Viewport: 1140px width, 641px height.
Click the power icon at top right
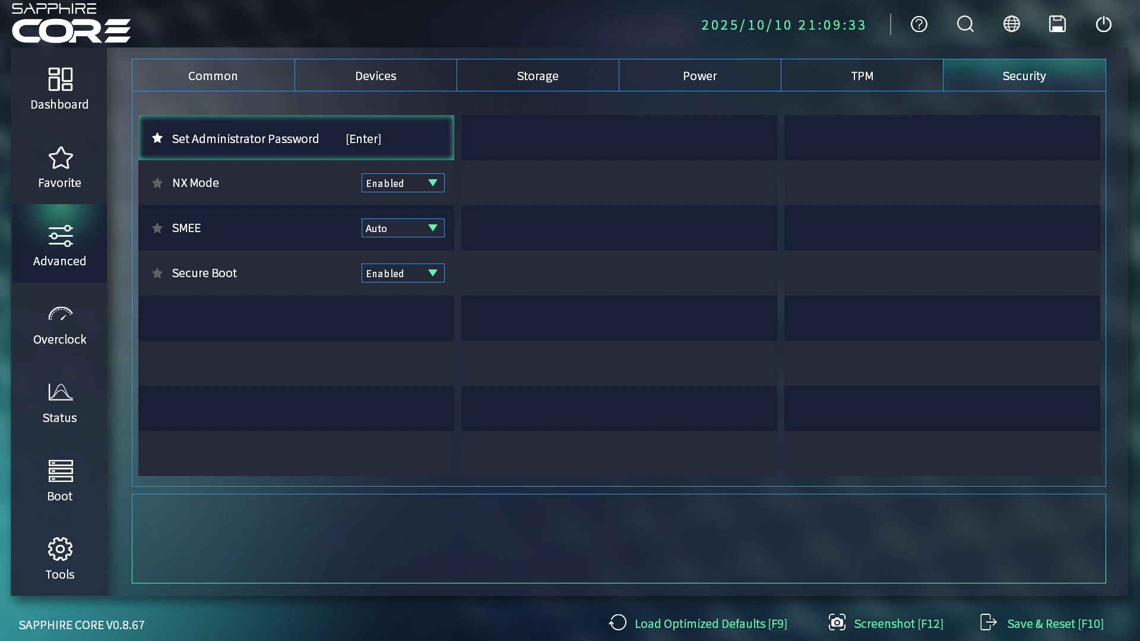1103,24
